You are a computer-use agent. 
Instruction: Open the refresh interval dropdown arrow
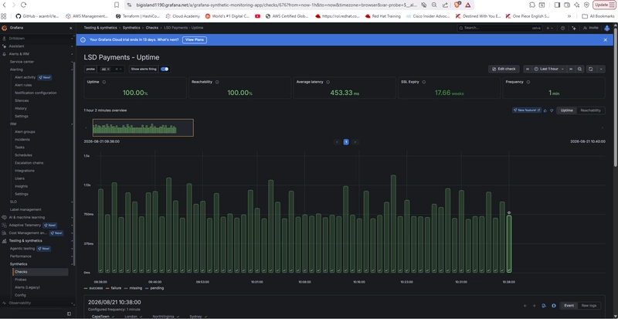(x=601, y=69)
